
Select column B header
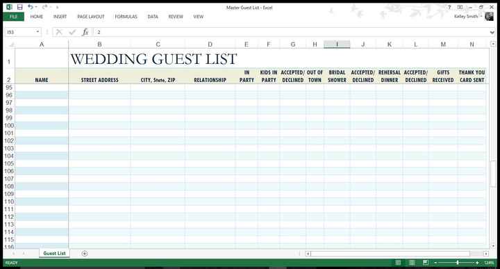[99, 44]
